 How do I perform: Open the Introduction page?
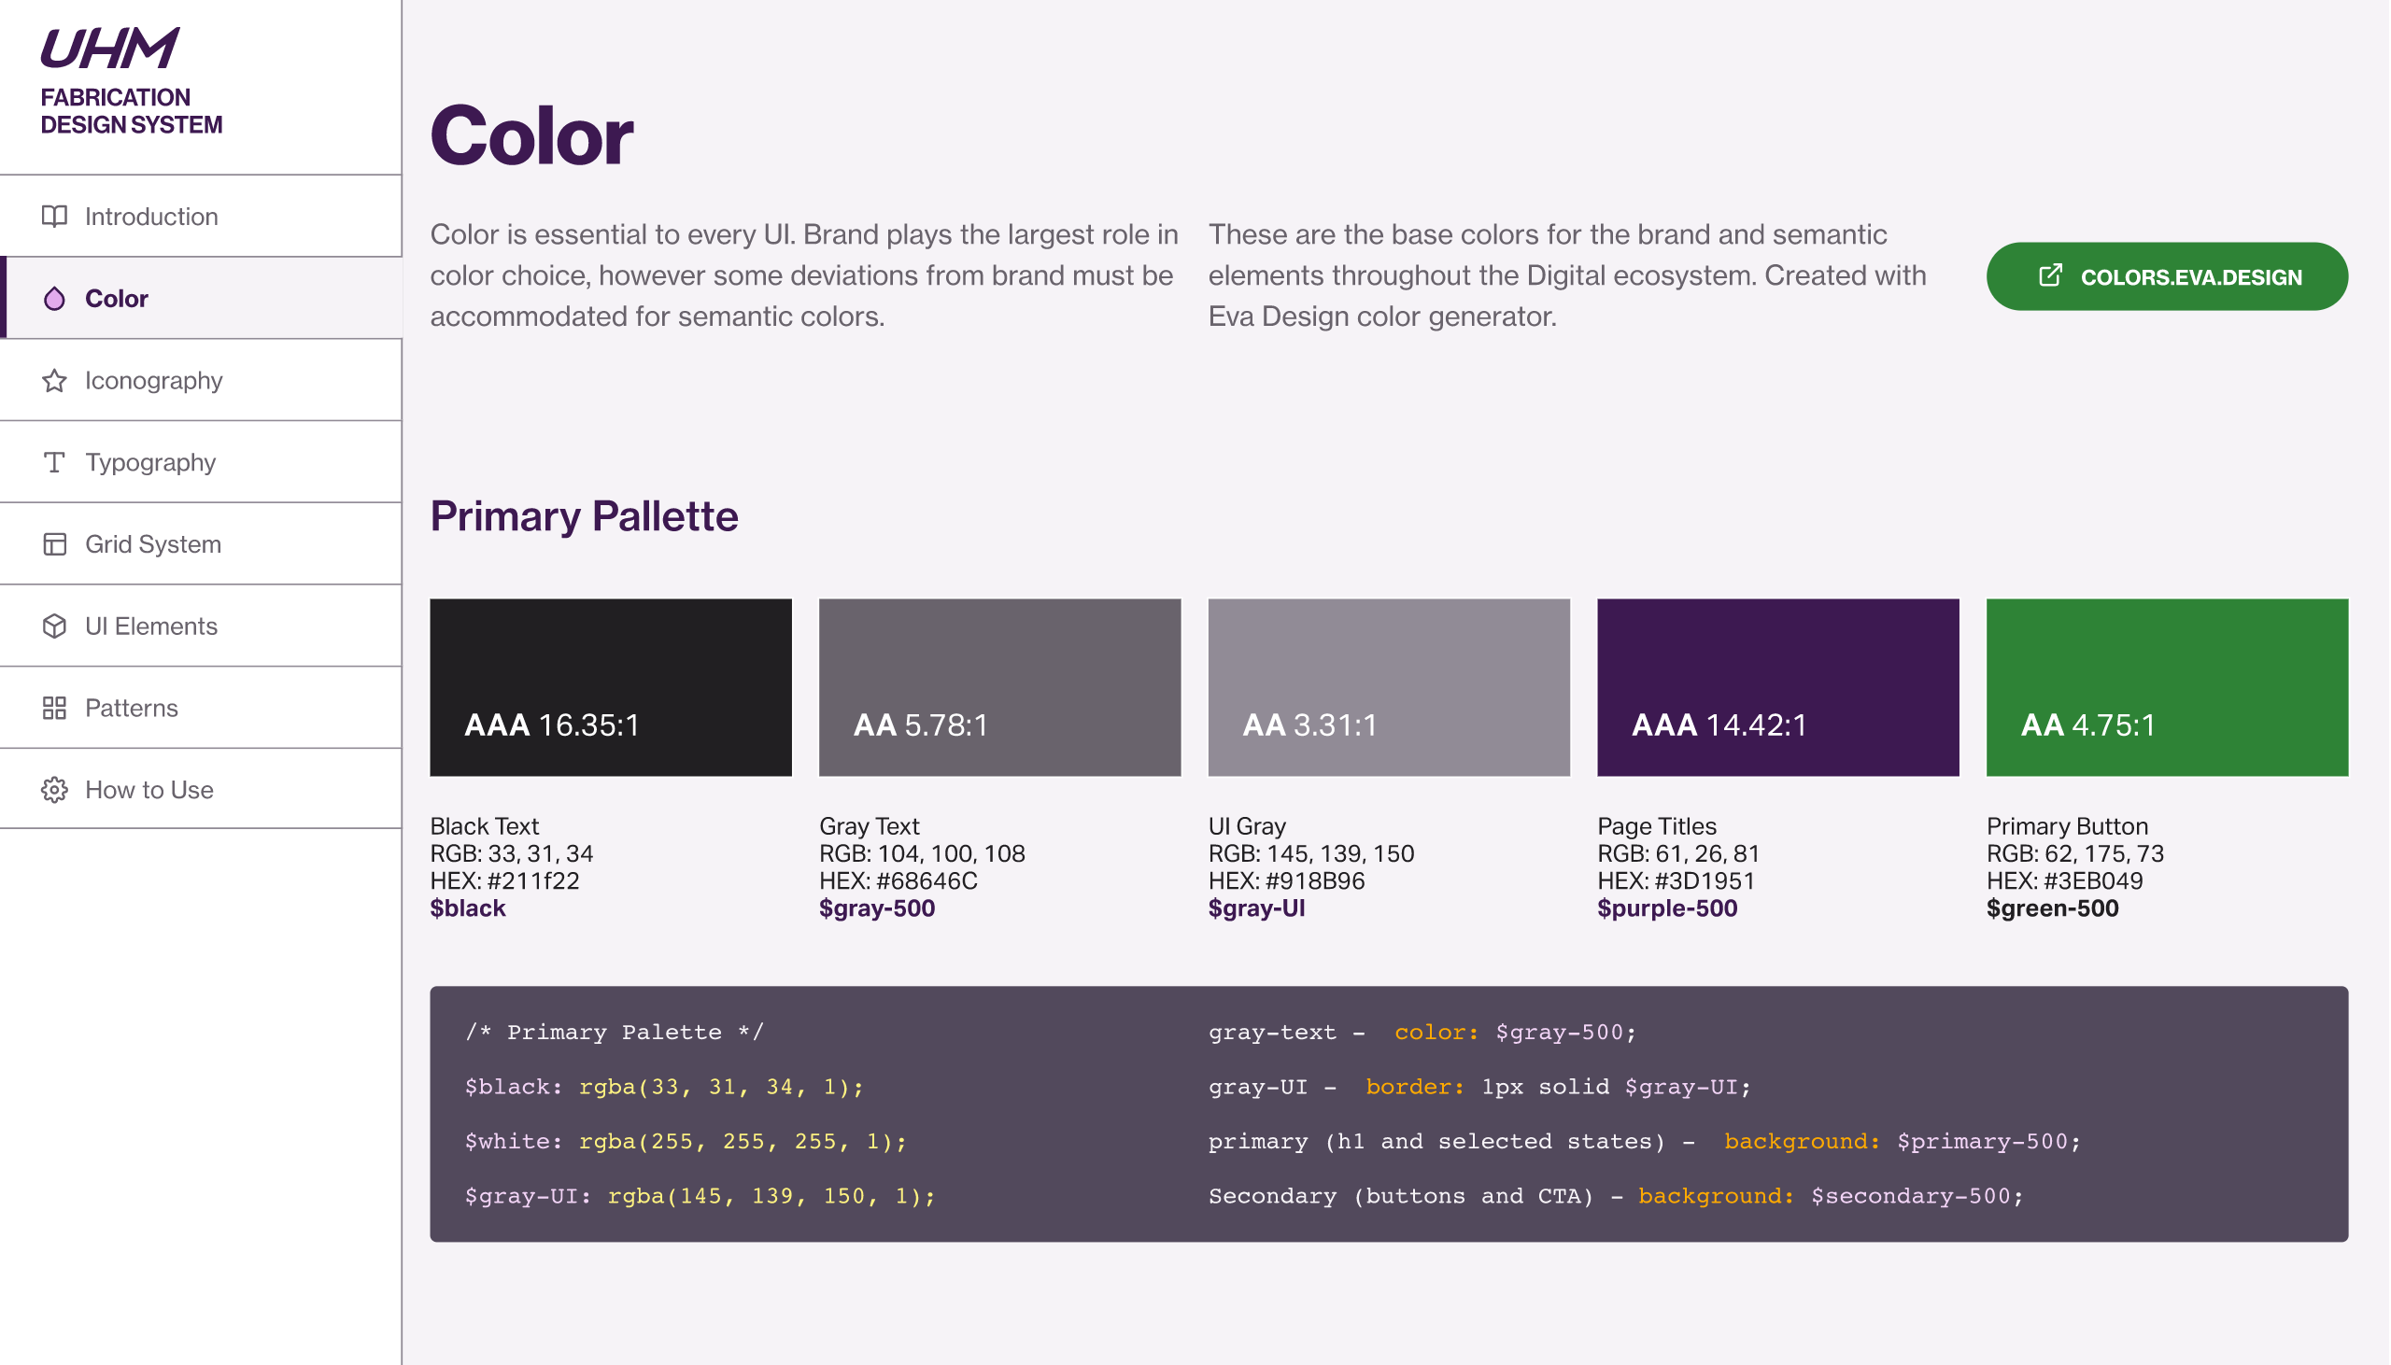point(151,217)
